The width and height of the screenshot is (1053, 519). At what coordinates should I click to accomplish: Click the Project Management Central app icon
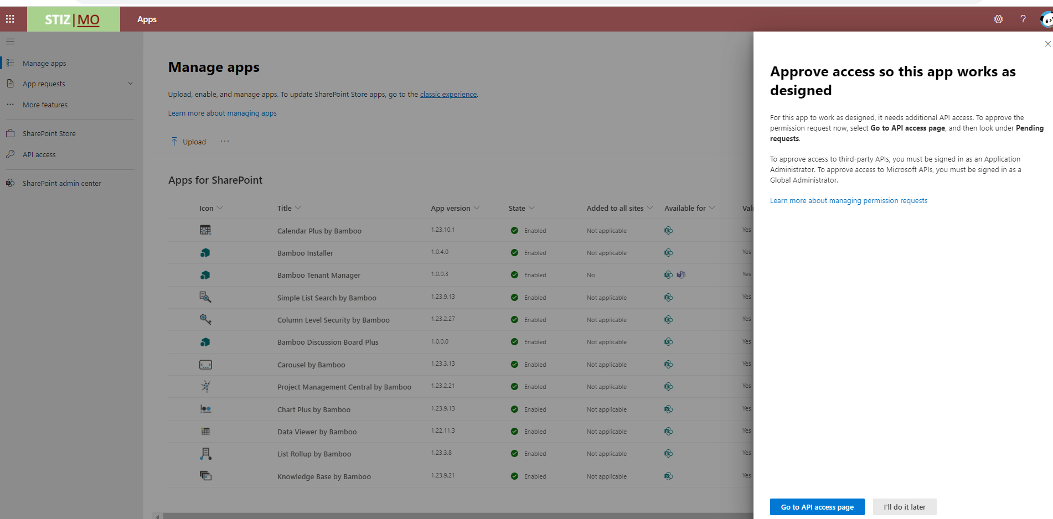[205, 386]
